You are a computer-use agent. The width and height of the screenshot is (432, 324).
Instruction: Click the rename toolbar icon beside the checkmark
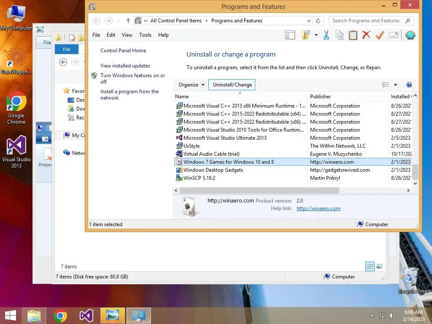394,35
